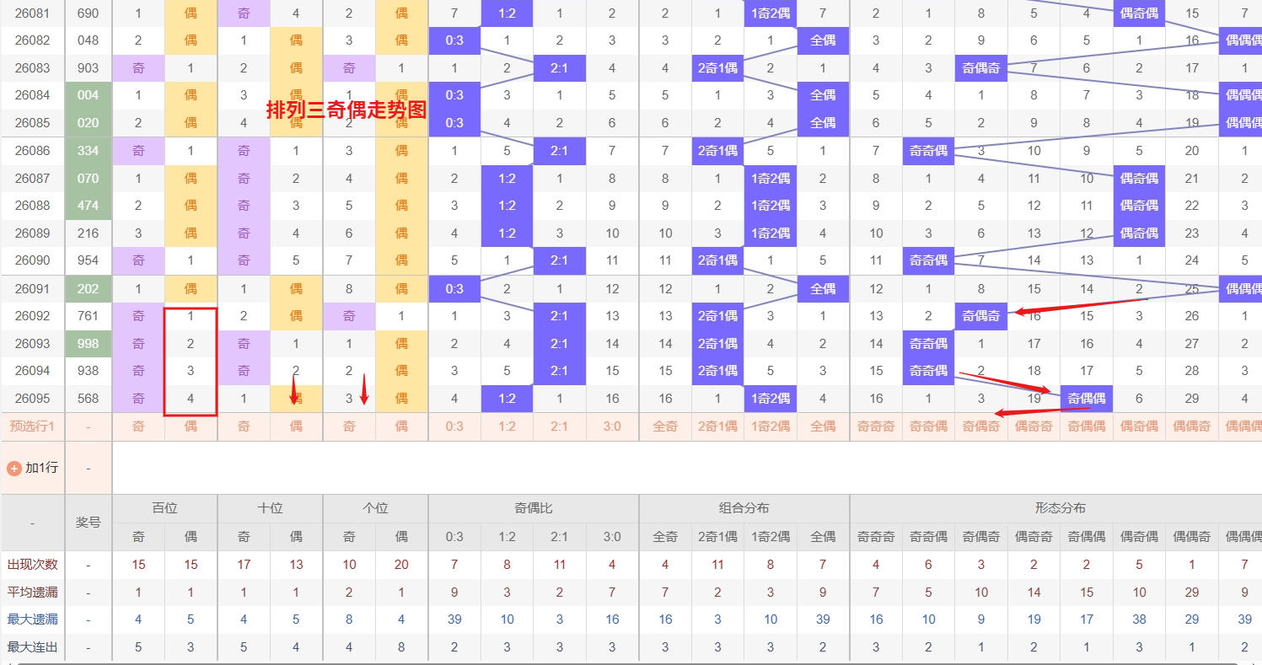
Task: Choose 偶偶奇 pattern in 预选行1 row
Action: click(x=1192, y=426)
